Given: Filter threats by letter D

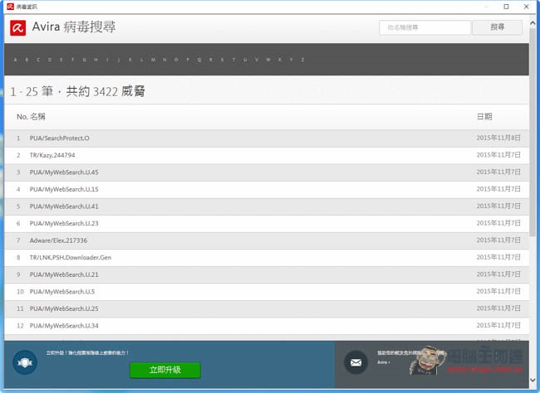Looking at the screenshot, I should pos(50,60).
